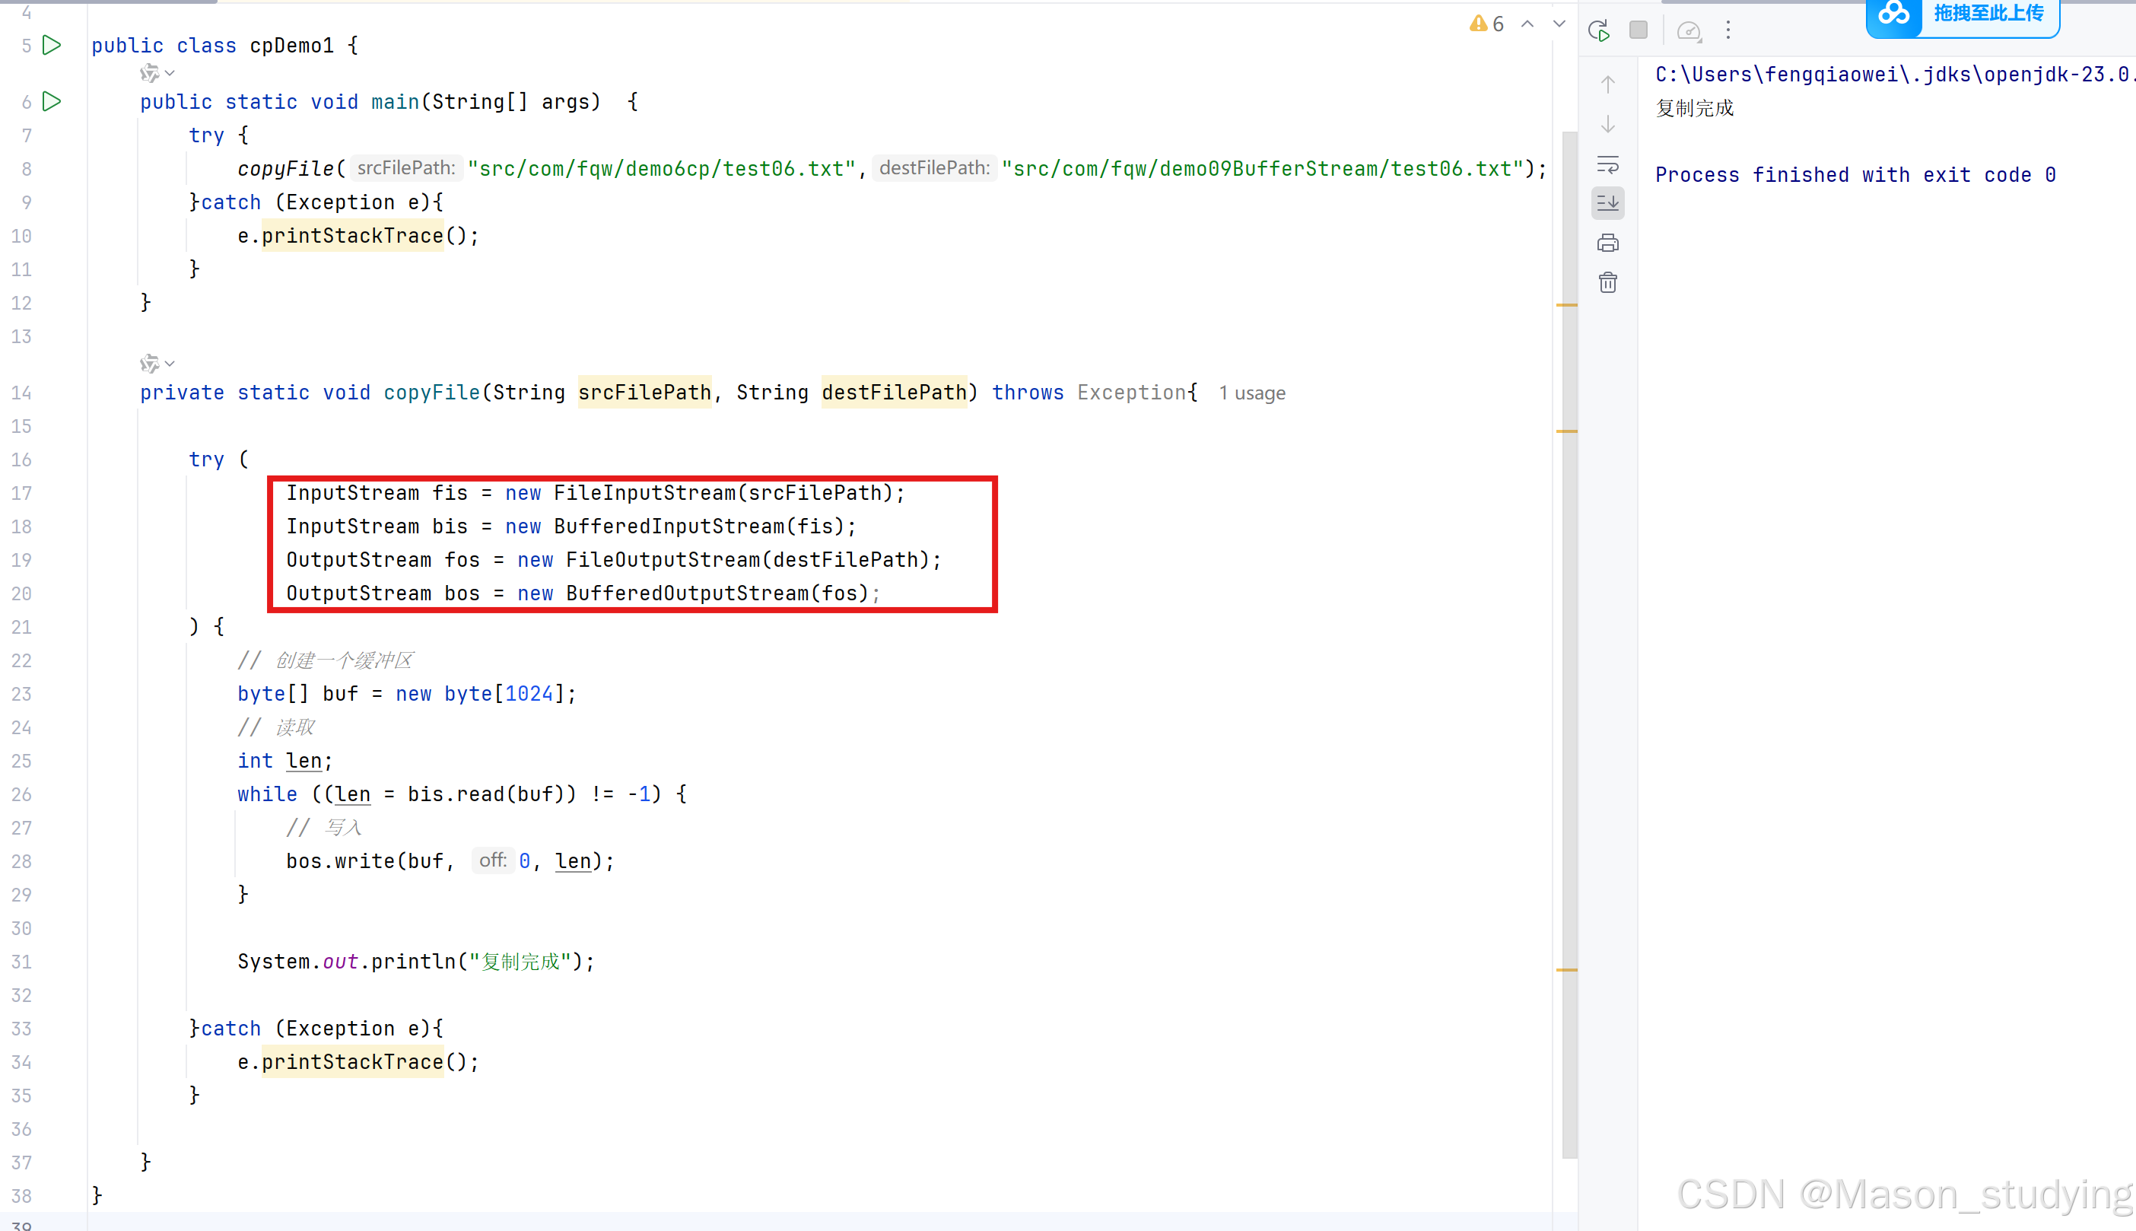Click the down arrow in console sidebar
The width and height of the screenshot is (2136, 1231).
[1608, 124]
